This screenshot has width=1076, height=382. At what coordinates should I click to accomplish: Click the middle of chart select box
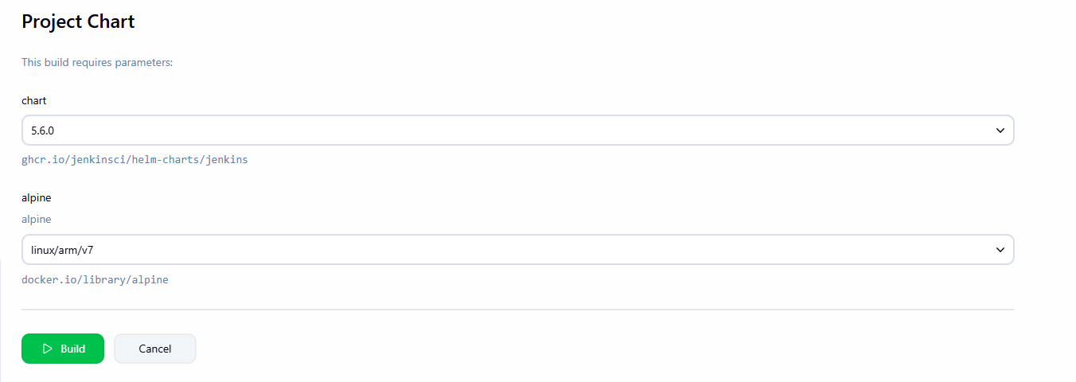[517, 131]
